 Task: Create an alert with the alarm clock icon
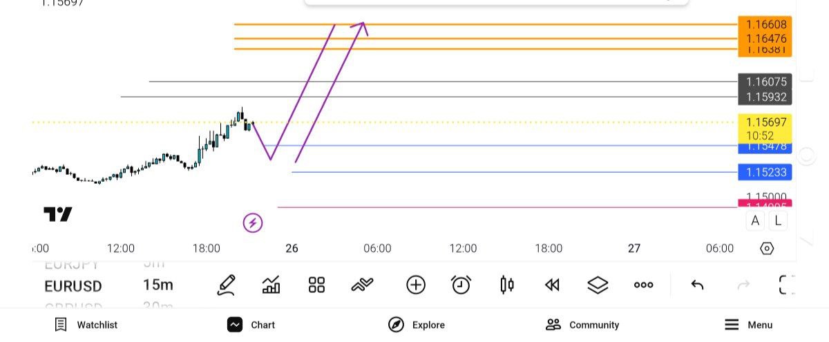click(x=461, y=285)
